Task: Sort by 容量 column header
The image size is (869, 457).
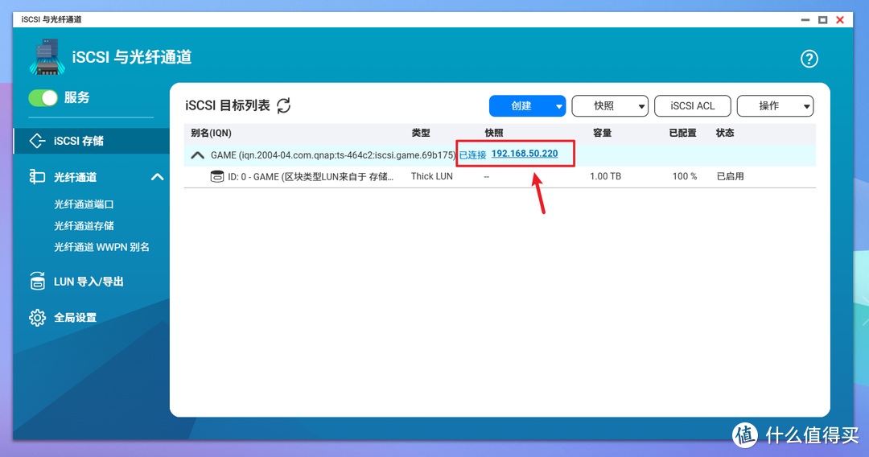Action: pos(602,133)
